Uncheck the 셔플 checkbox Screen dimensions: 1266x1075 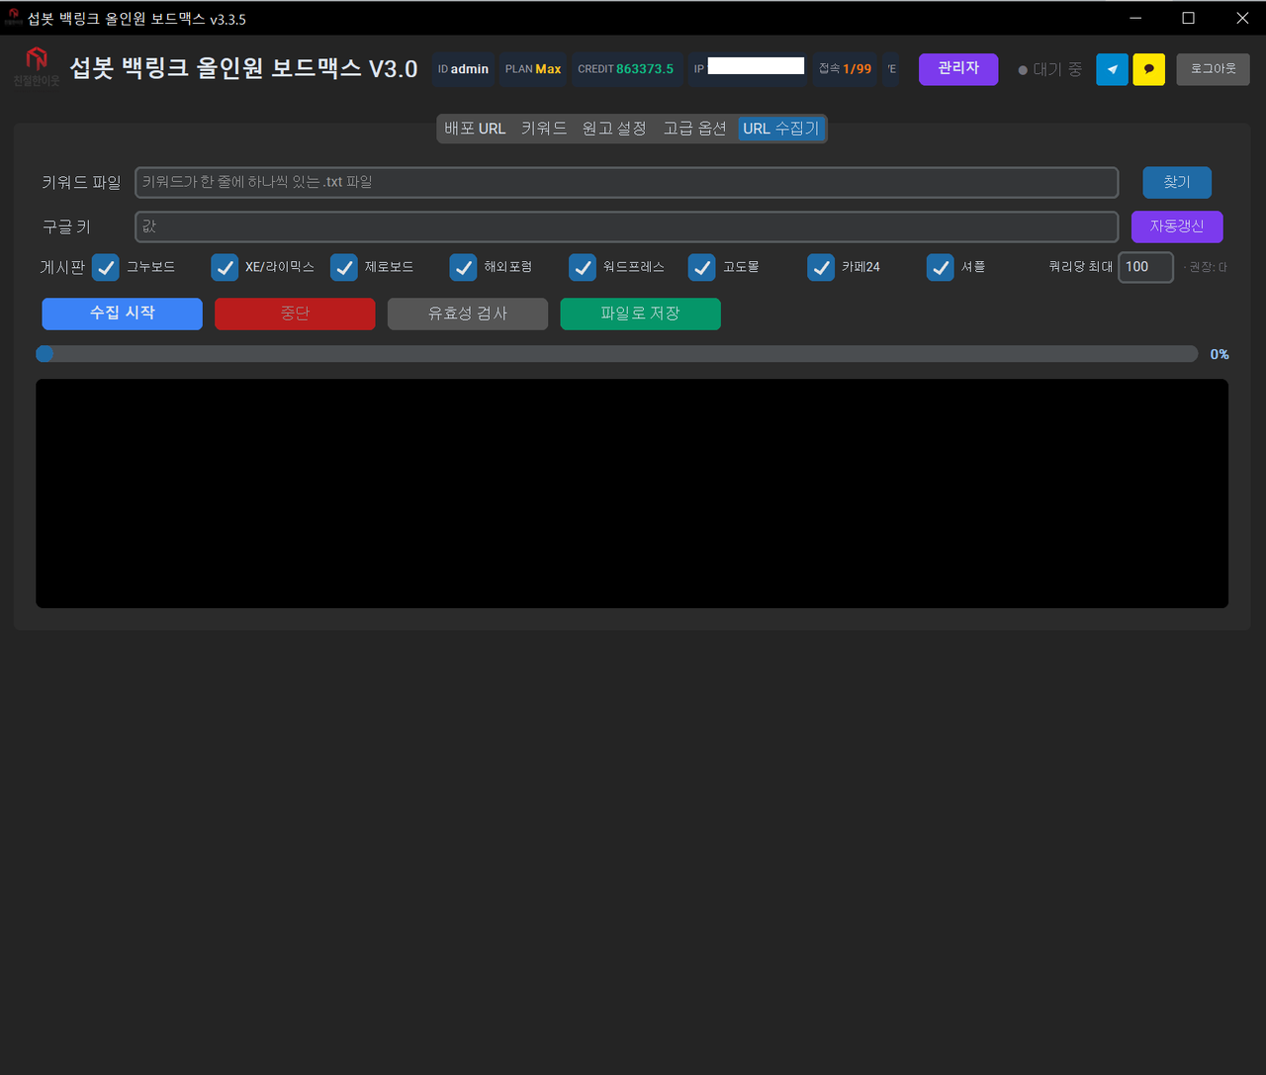[940, 267]
